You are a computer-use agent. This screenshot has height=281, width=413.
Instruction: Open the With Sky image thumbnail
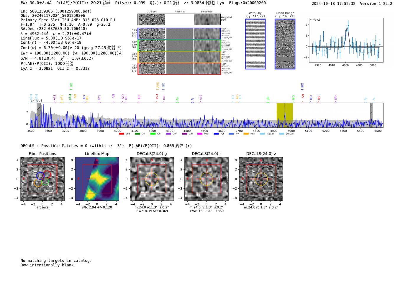click(255, 44)
